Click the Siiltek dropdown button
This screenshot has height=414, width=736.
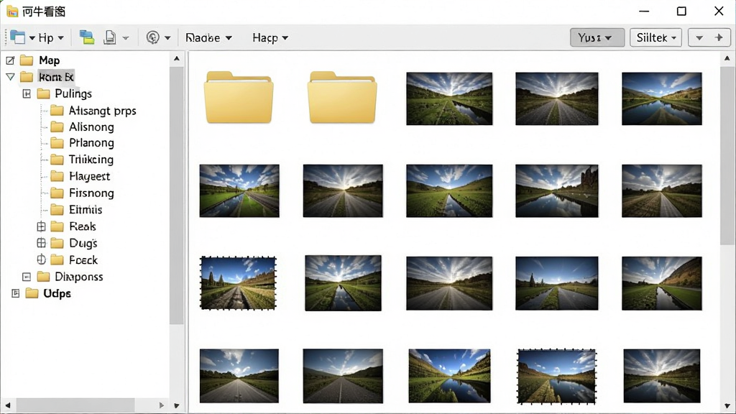(x=656, y=37)
